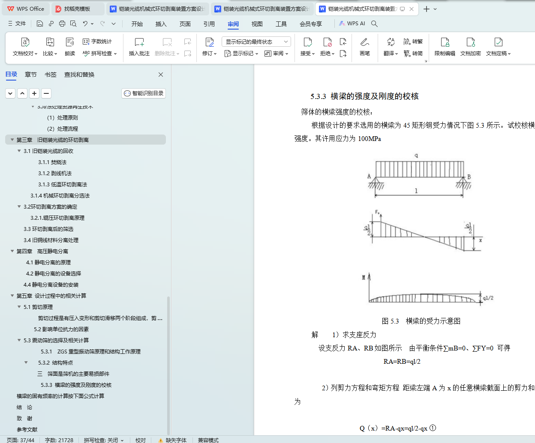The height and width of the screenshot is (443, 535).
Task: Open the 文件 menu
Action: coord(17,24)
